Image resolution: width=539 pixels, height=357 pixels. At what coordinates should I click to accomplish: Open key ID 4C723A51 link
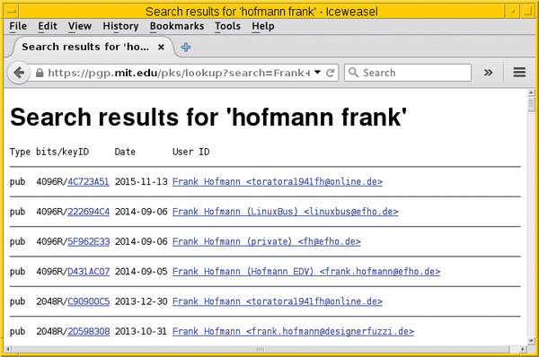(x=88, y=181)
